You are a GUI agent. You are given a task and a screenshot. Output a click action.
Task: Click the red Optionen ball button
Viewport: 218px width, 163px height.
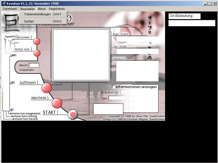coord(37,41)
